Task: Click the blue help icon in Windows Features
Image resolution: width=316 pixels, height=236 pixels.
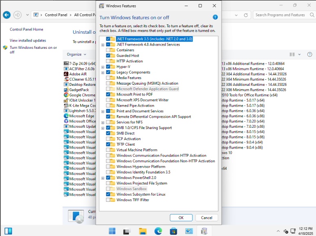Action: (215, 17)
